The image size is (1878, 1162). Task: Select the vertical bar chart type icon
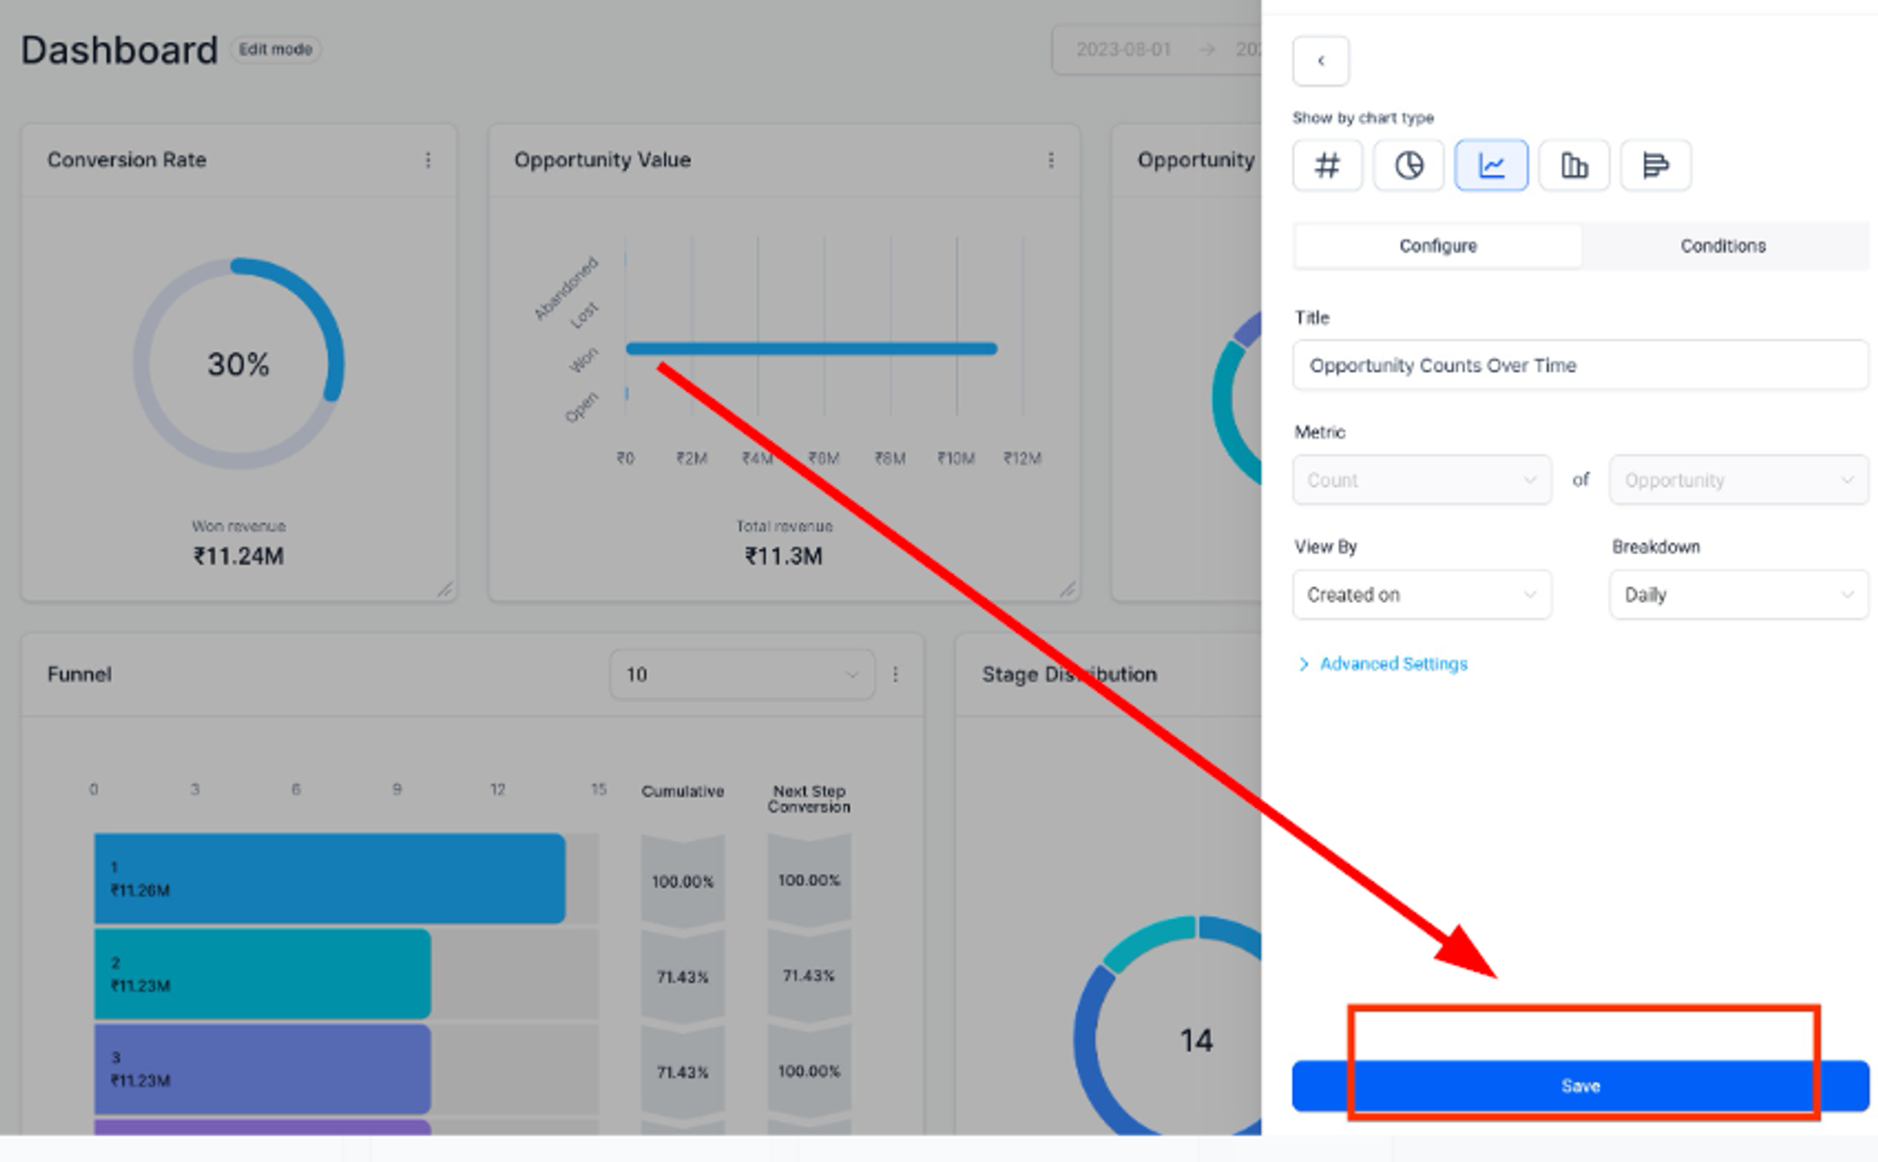point(1574,165)
